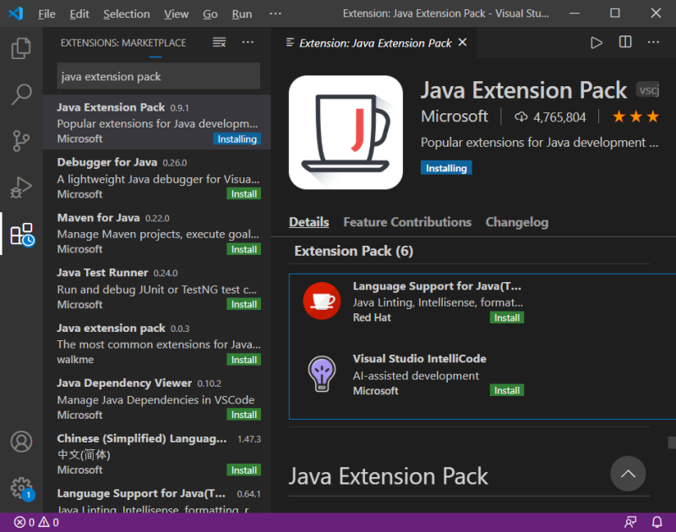Install Maven for Java

[243, 249]
